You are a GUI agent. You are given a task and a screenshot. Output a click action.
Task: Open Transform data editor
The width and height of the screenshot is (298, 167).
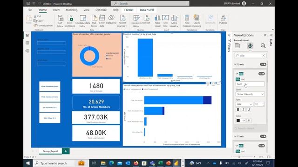tap(136, 21)
